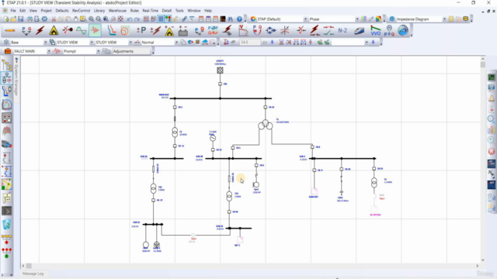497x279 pixels.
Task: Toggle the grid display toolbar button
Action: pos(161,19)
